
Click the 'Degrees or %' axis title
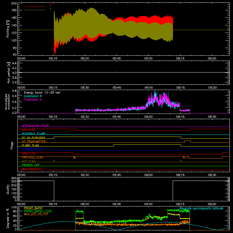(8, 218)
